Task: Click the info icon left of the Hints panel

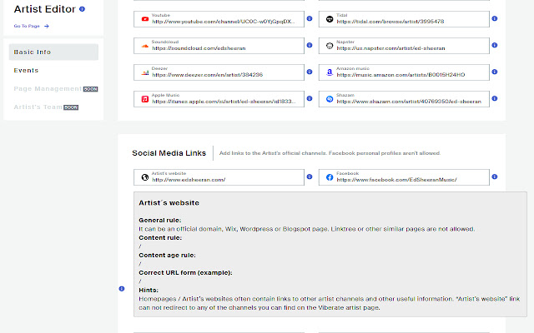Action: click(122, 289)
